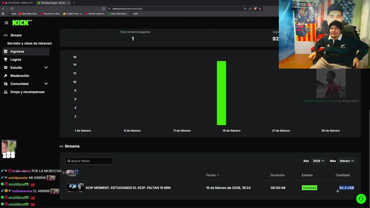Click the 92,3 US$ amount
This screenshot has height=208, width=370.
click(347, 188)
